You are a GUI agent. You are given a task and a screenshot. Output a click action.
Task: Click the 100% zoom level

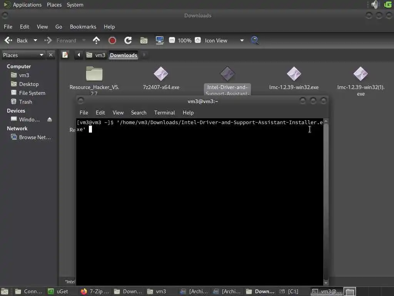pos(185,40)
